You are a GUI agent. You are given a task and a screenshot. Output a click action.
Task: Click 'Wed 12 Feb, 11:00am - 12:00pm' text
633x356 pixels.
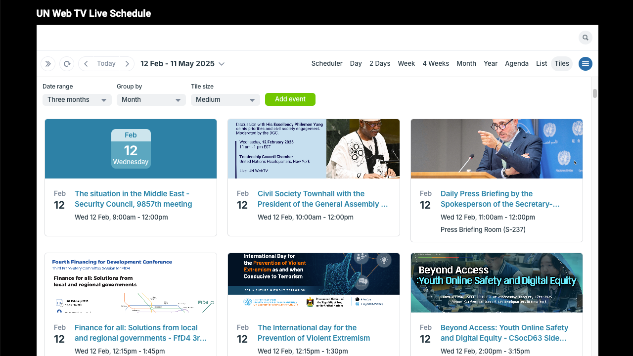pos(488,217)
